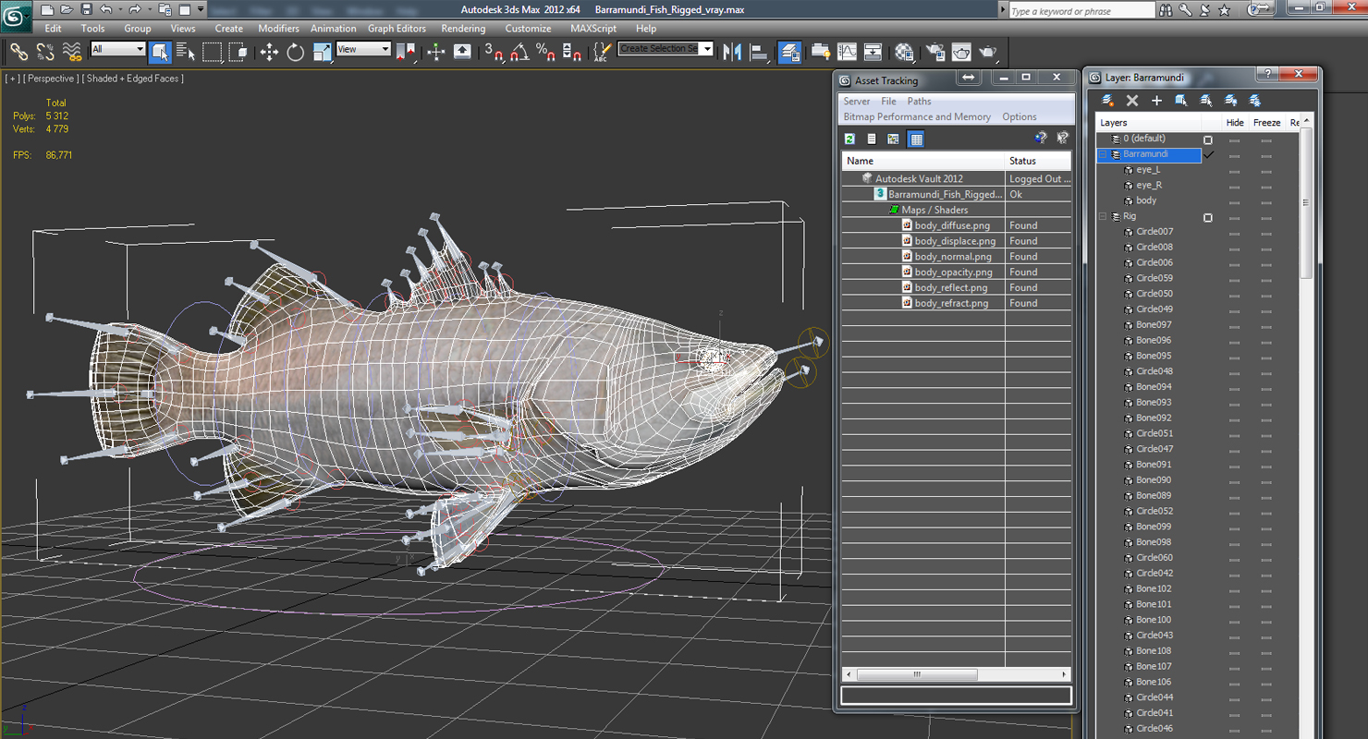The height and width of the screenshot is (739, 1368).
Task: Click Edit Named Selection Sets icon
Action: (x=602, y=52)
